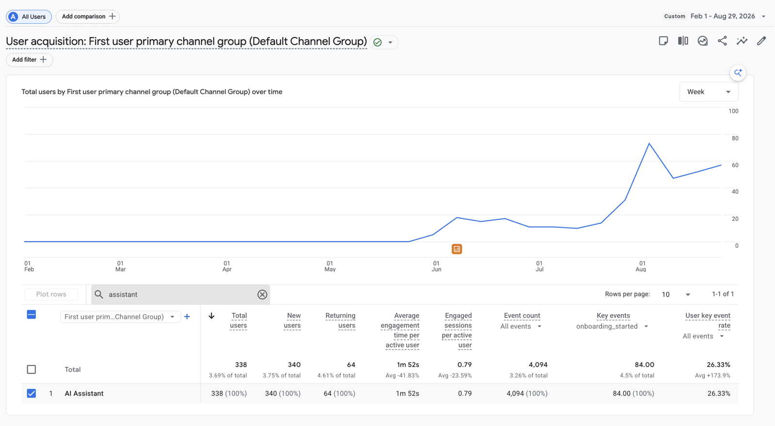Image resolution: width=775 pixels, height=426 pixels.
Task: Click the search magnifier icon
Action: pyautogui.click(x=99, y=294)
